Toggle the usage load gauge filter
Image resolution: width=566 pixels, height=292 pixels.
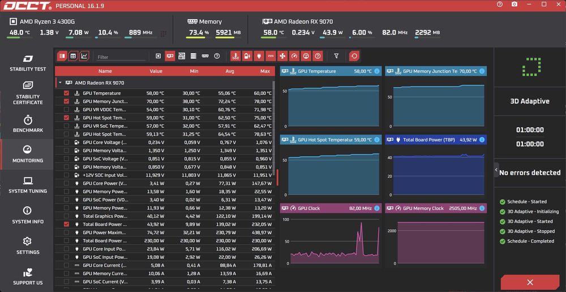306,56
